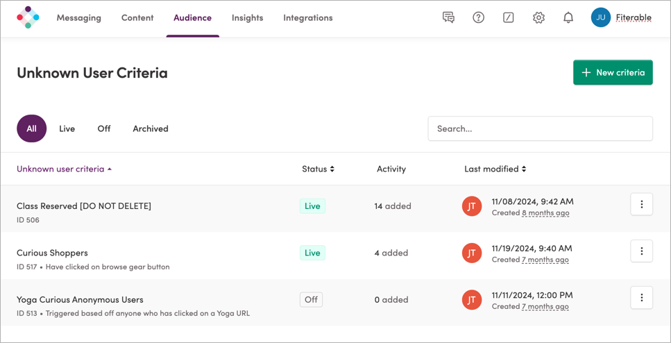Sort by Unknown user criteria column

pos(65,169)
